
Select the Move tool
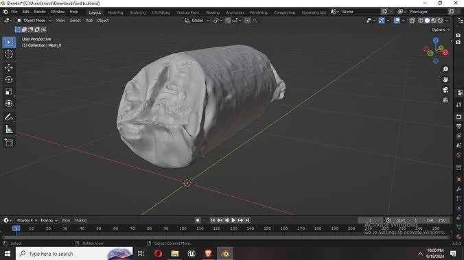pyautogui.click(x=9, y=68)
